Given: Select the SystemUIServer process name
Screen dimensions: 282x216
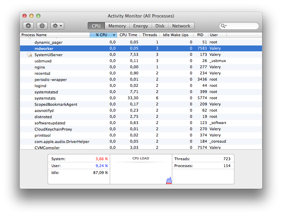Looking at the screenshot, I should 49,55.
